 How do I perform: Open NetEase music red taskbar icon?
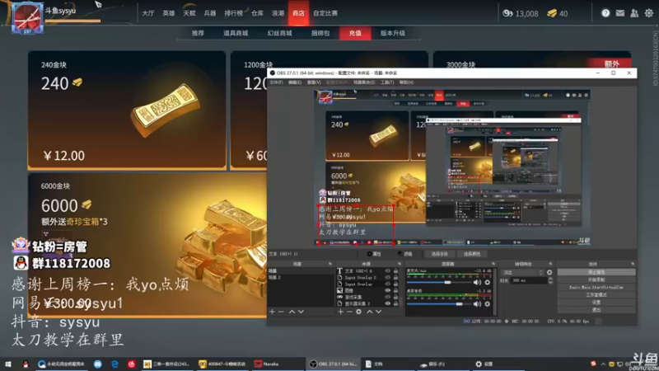tap(131, 364)
